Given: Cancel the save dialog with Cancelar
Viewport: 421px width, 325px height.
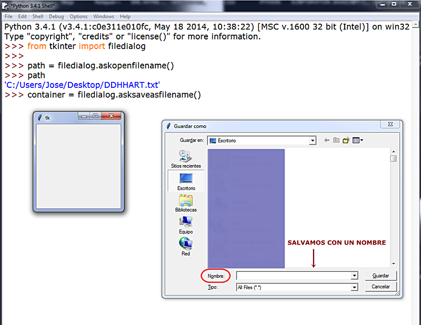Looking at the screenshot, I should [x=380, y=287].
